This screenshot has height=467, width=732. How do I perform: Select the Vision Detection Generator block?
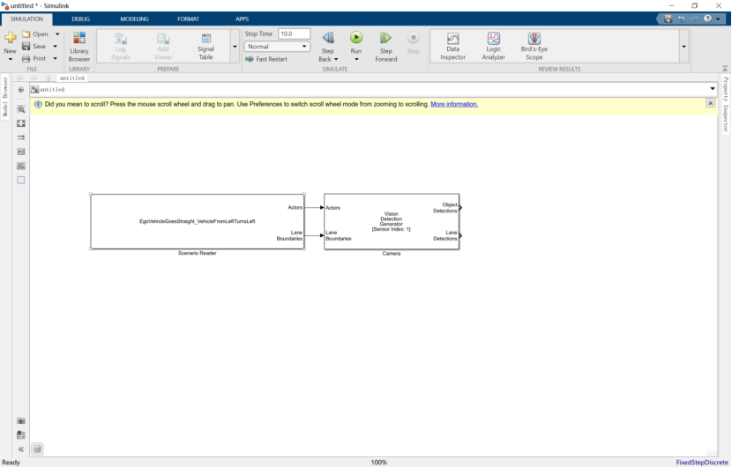click(392, 221)
